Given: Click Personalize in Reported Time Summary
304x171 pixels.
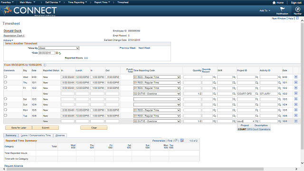Looking at the screenshot, I should click(158, 141).
